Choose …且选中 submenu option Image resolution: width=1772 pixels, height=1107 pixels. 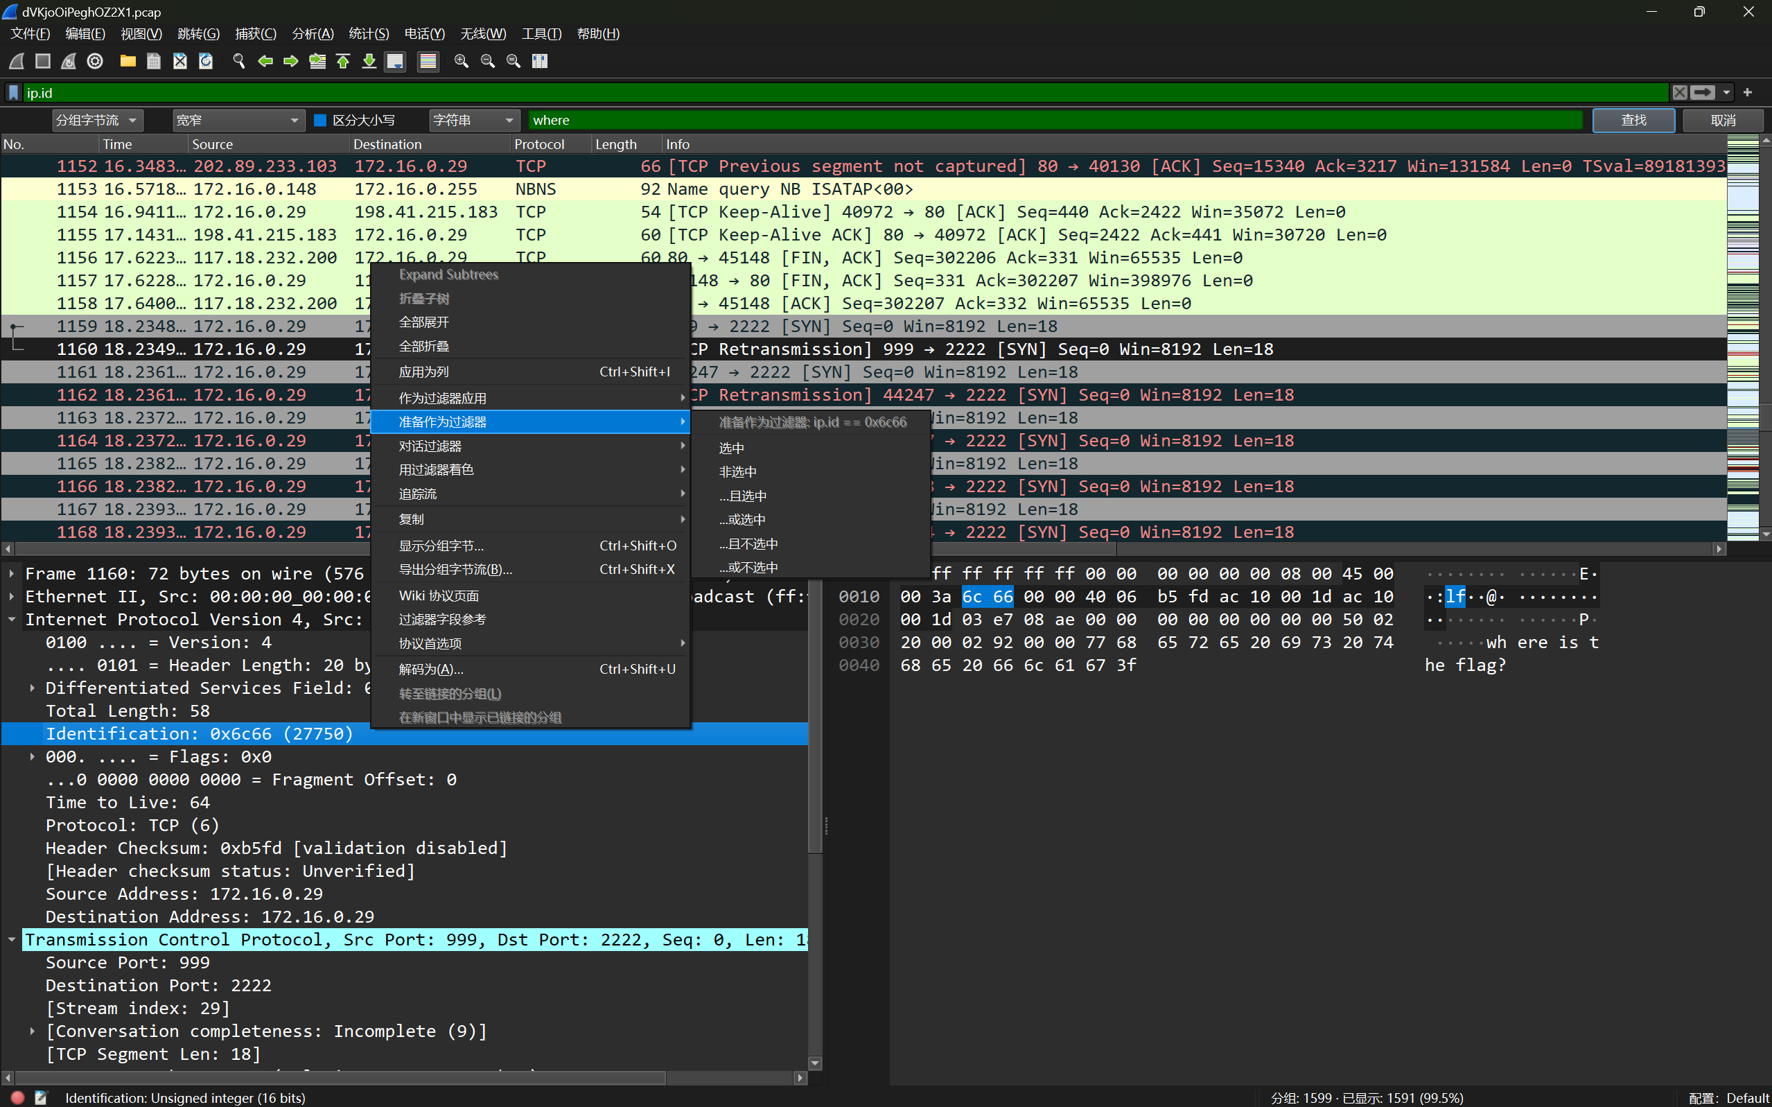[x=811, y=496]
